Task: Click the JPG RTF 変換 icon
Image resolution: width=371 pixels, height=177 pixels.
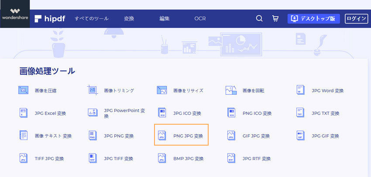Action: (x=231, y=158)
